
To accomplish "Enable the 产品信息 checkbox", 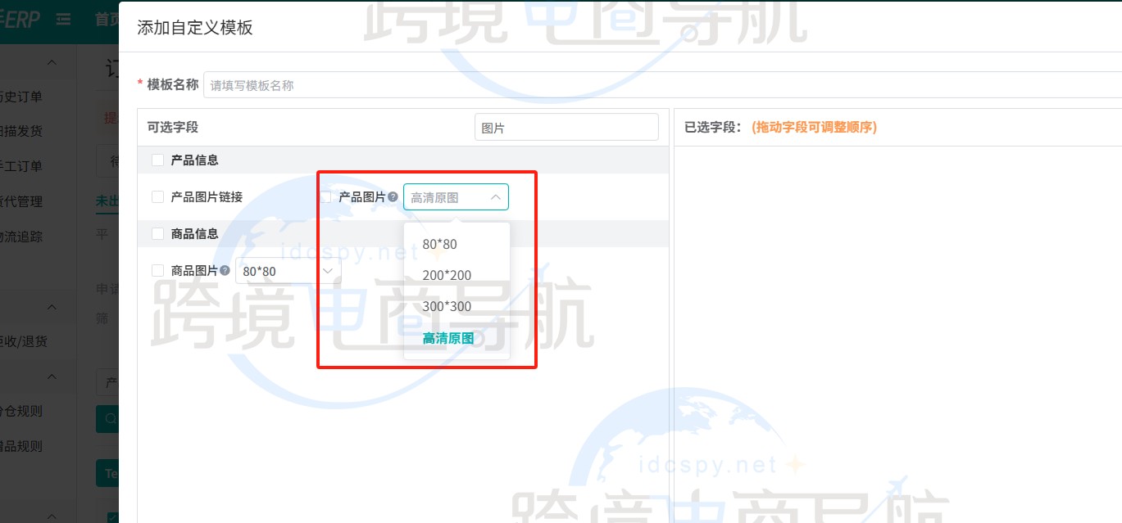I will pos(157,160).
